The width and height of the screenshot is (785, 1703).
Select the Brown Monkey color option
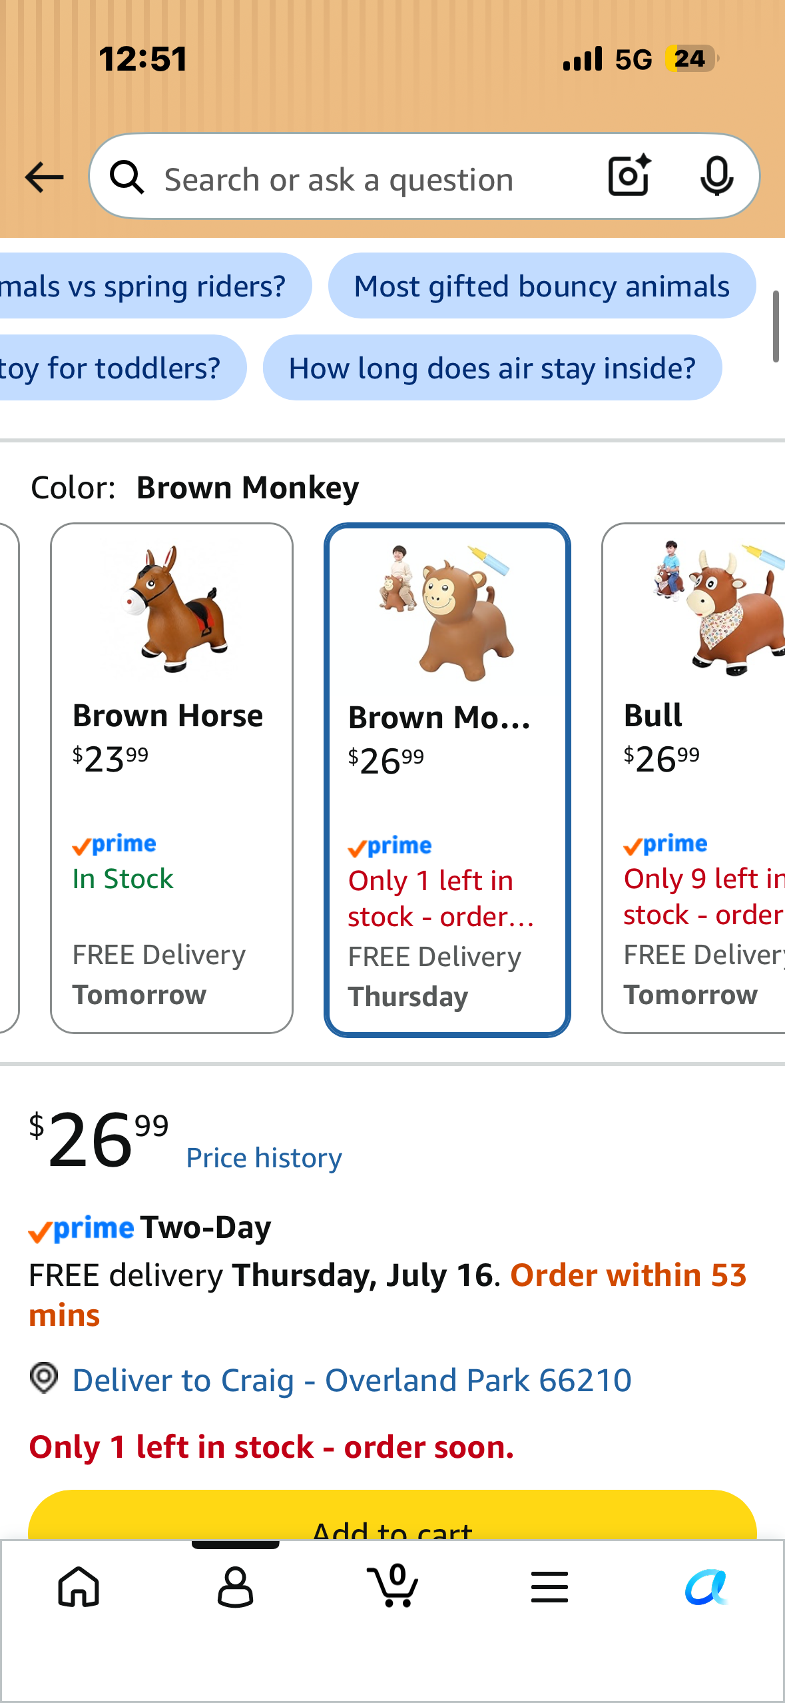point(447,780)
